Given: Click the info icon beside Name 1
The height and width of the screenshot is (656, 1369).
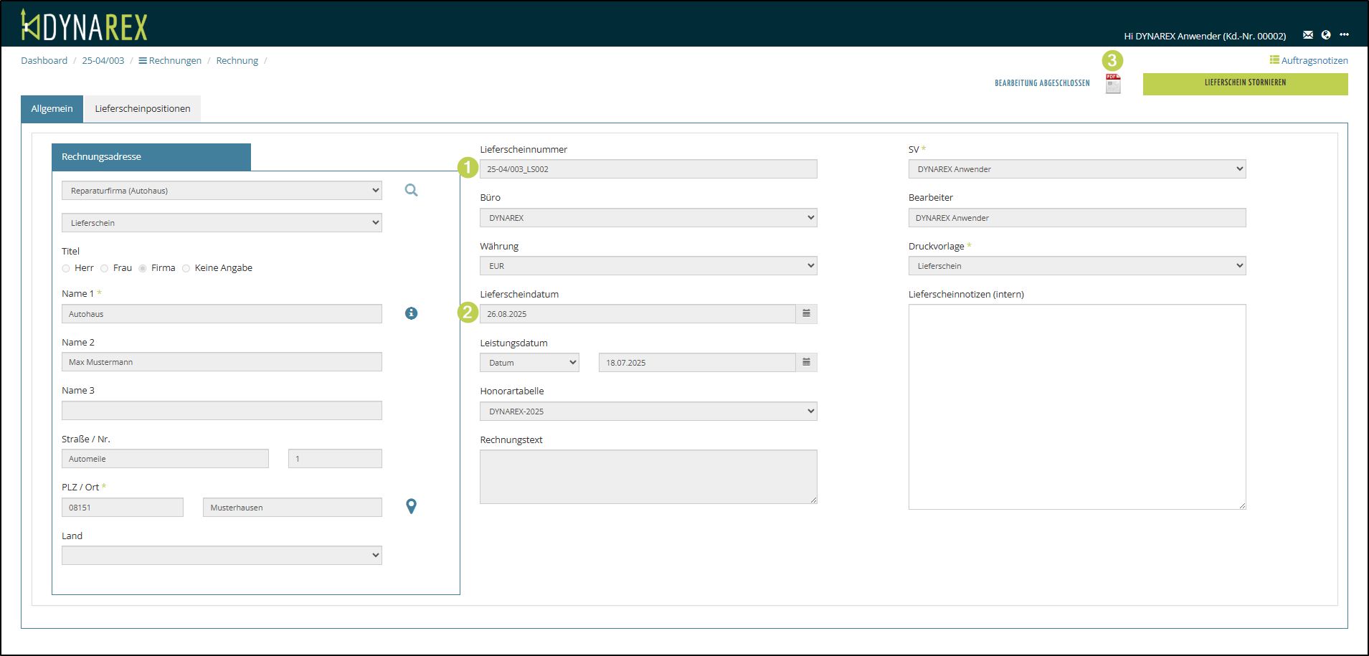Looking at the screenshot, I should 411,313.
